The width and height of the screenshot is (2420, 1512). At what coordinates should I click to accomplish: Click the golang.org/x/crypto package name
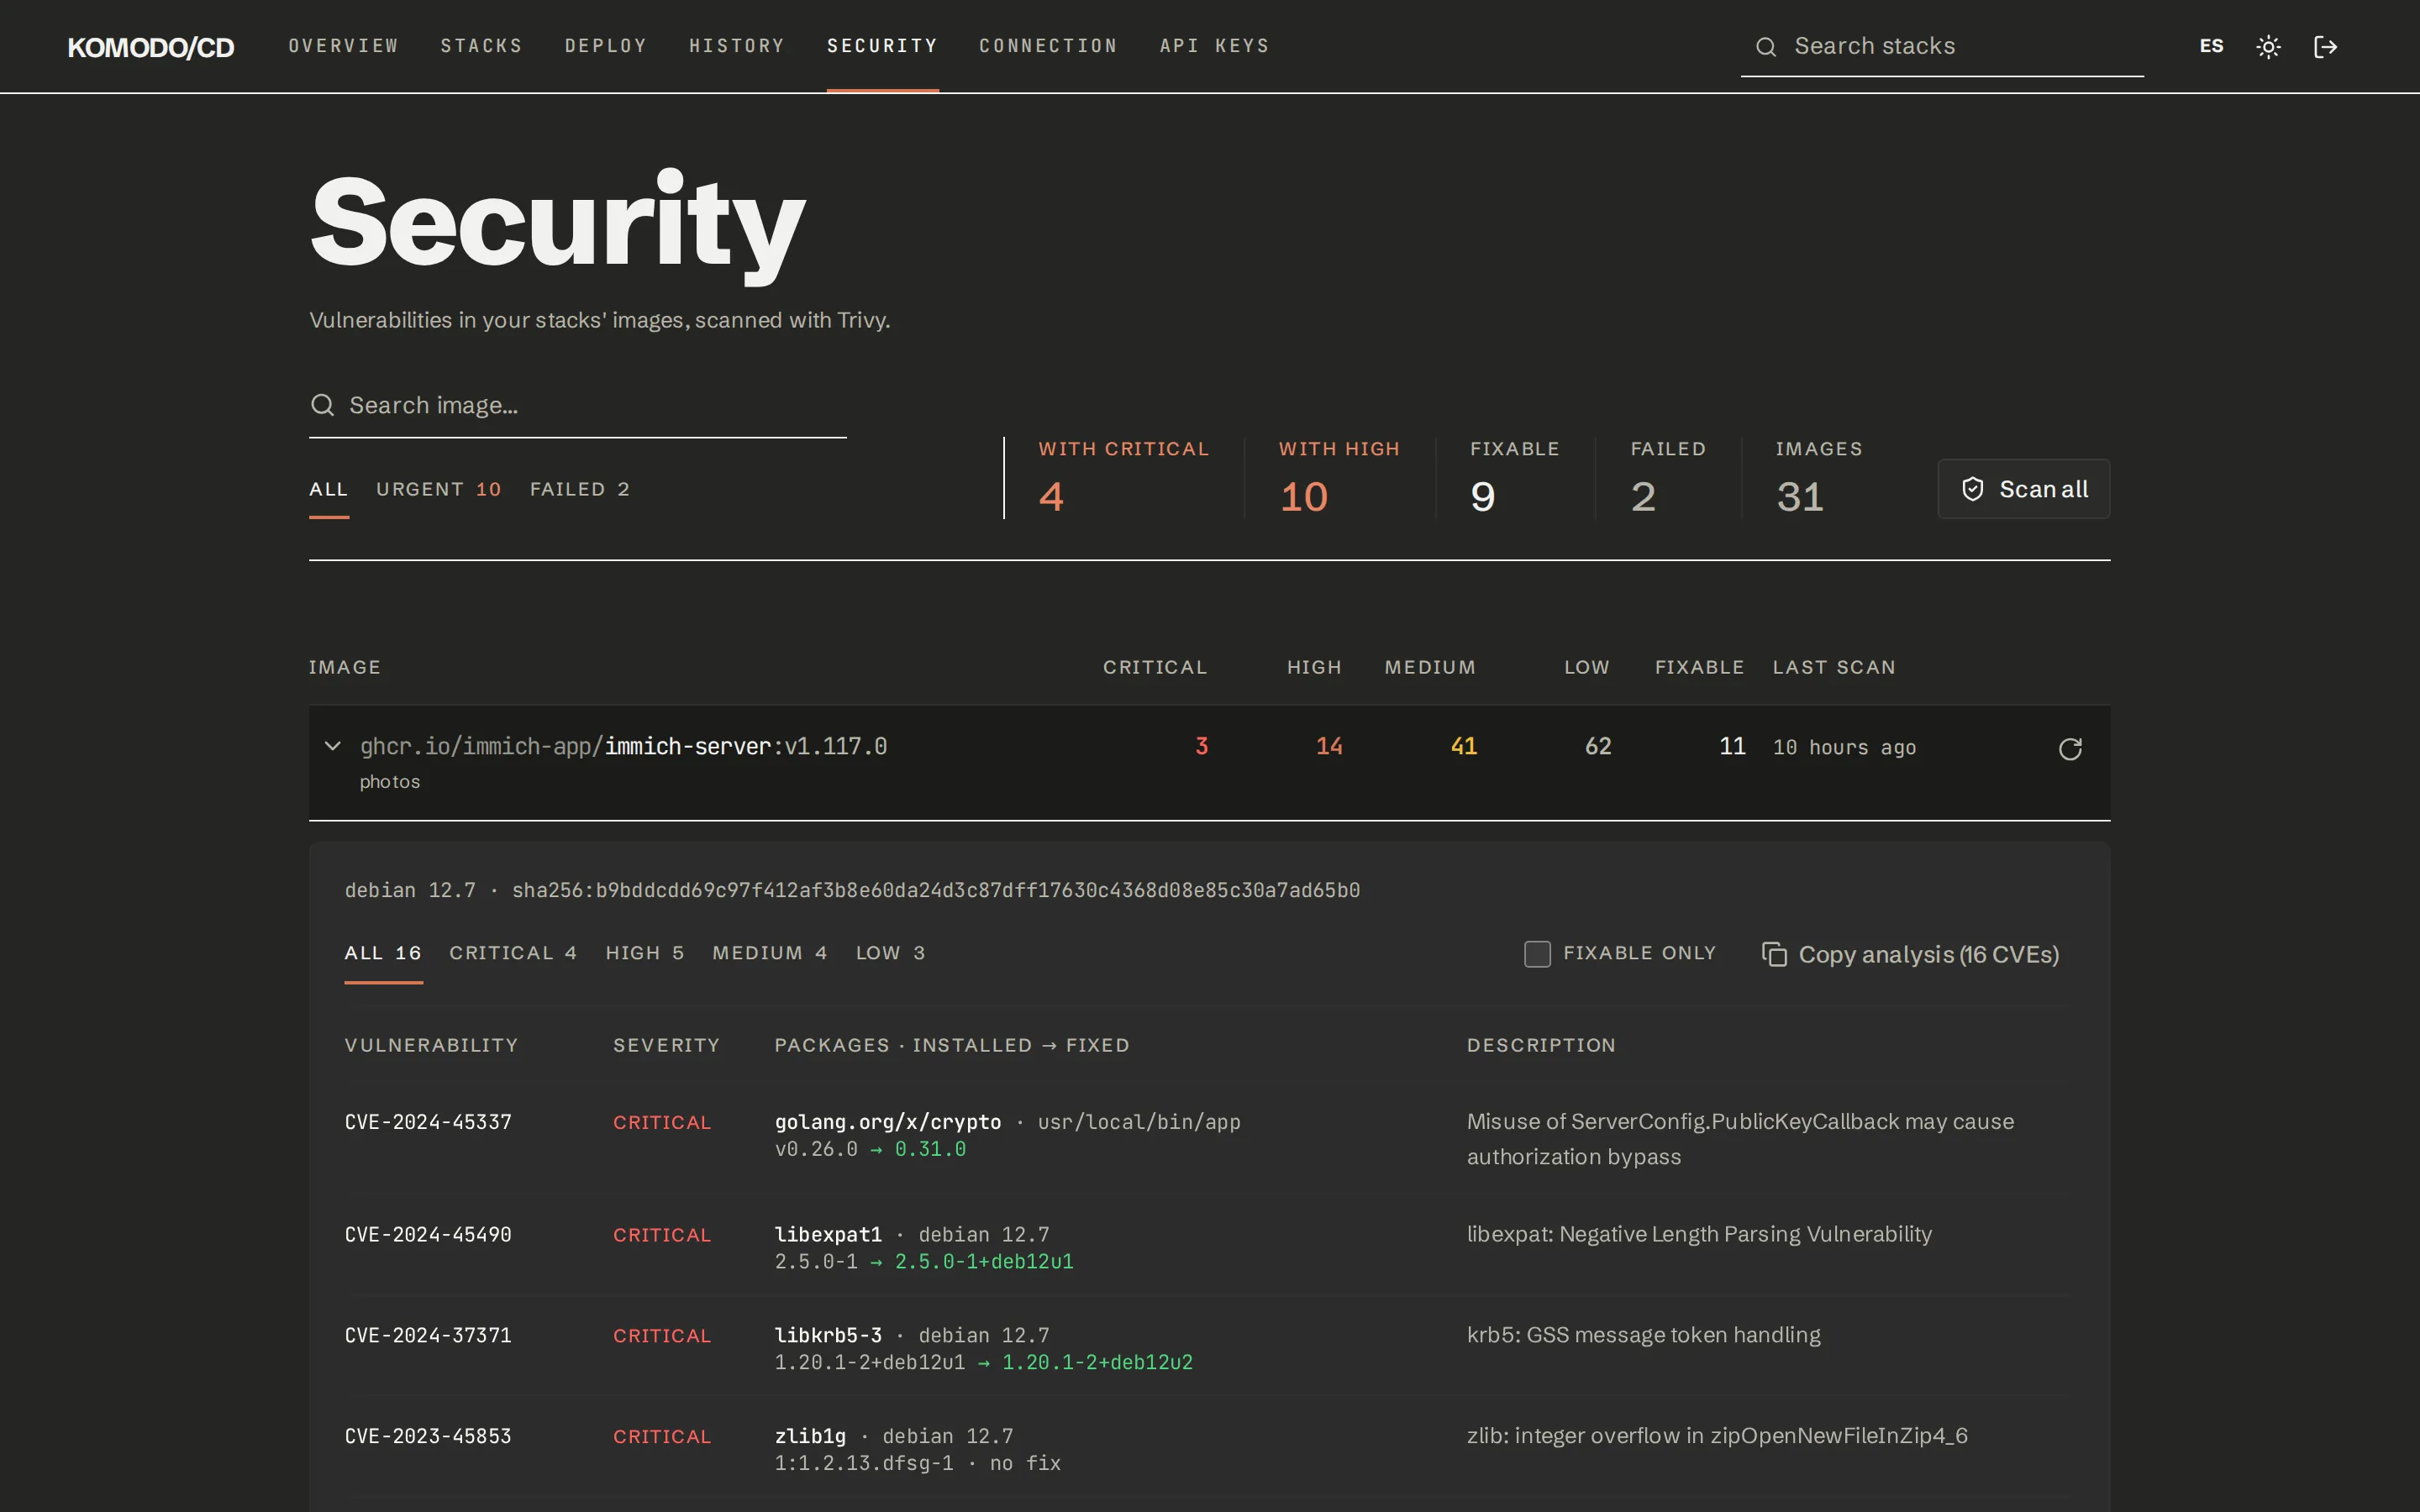tap(888, 1122)
